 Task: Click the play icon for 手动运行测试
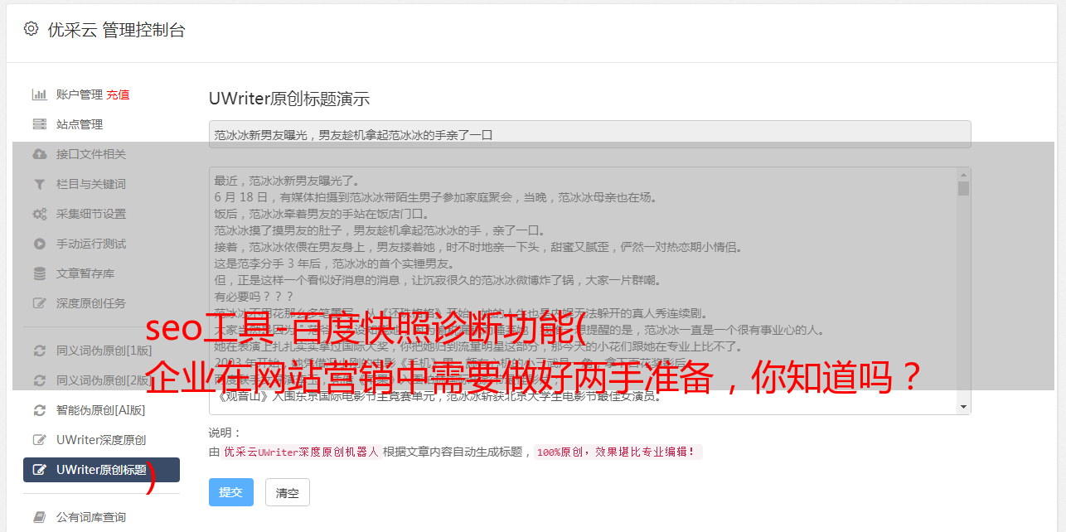39,244
